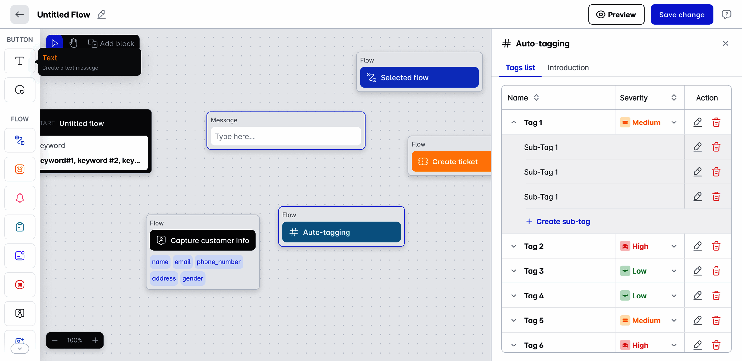Click the Save change button
The height and width of the screenshot is (361, 742).
point(681,15)
